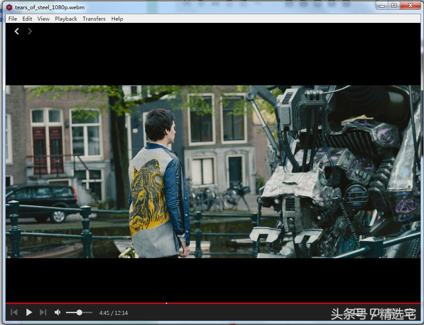The width and height of the screenshot is (424, 325).
Task: Play the video
Action: point(29,313)
